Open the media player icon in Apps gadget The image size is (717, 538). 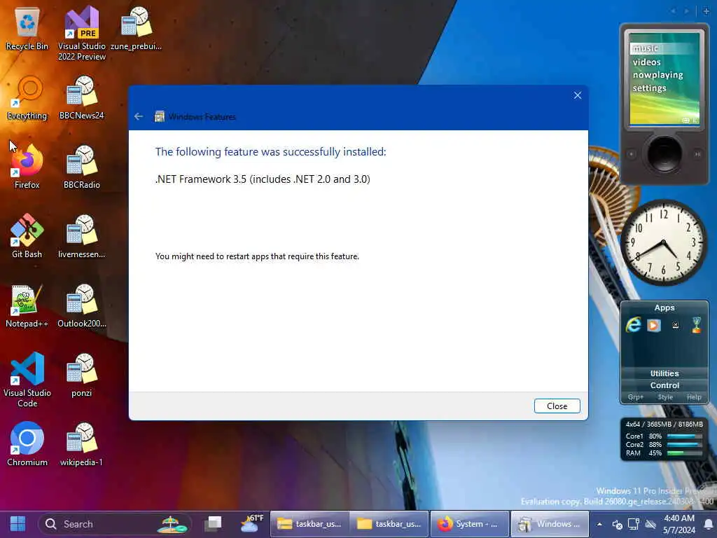654,325
